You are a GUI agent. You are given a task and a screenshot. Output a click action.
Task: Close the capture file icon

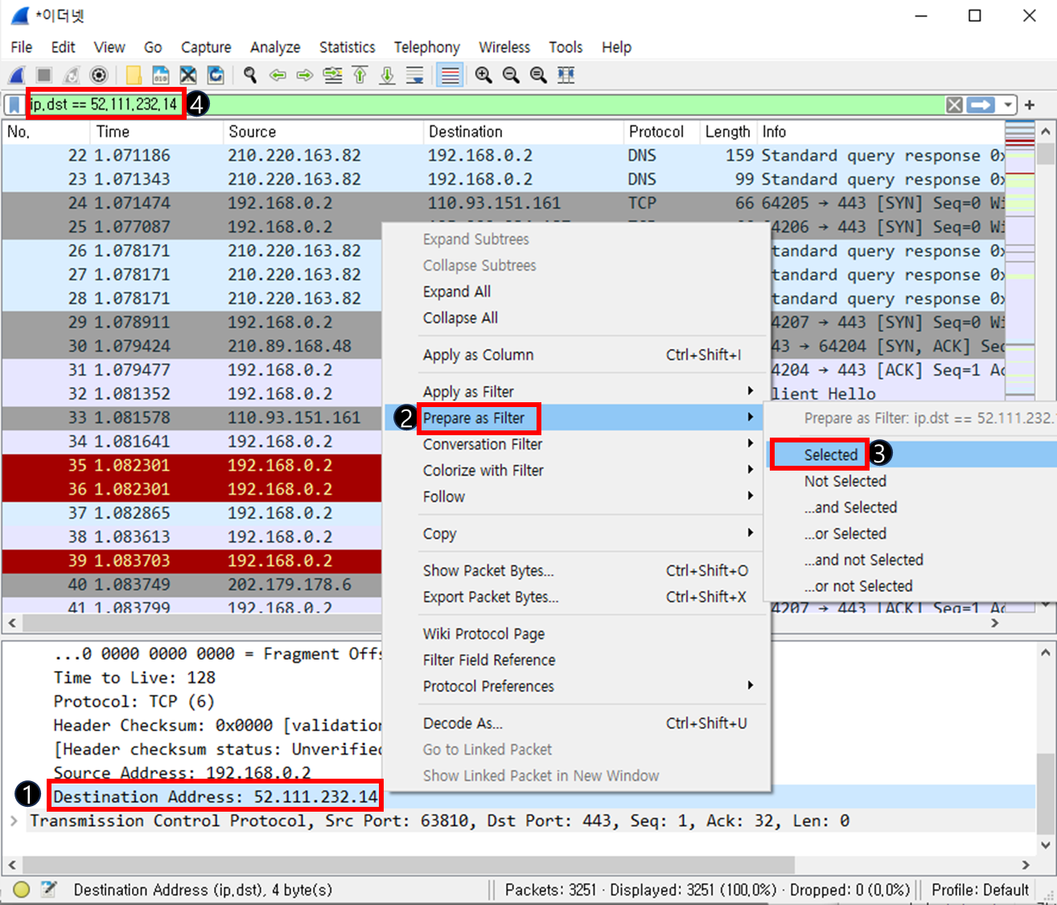point(188,76)
